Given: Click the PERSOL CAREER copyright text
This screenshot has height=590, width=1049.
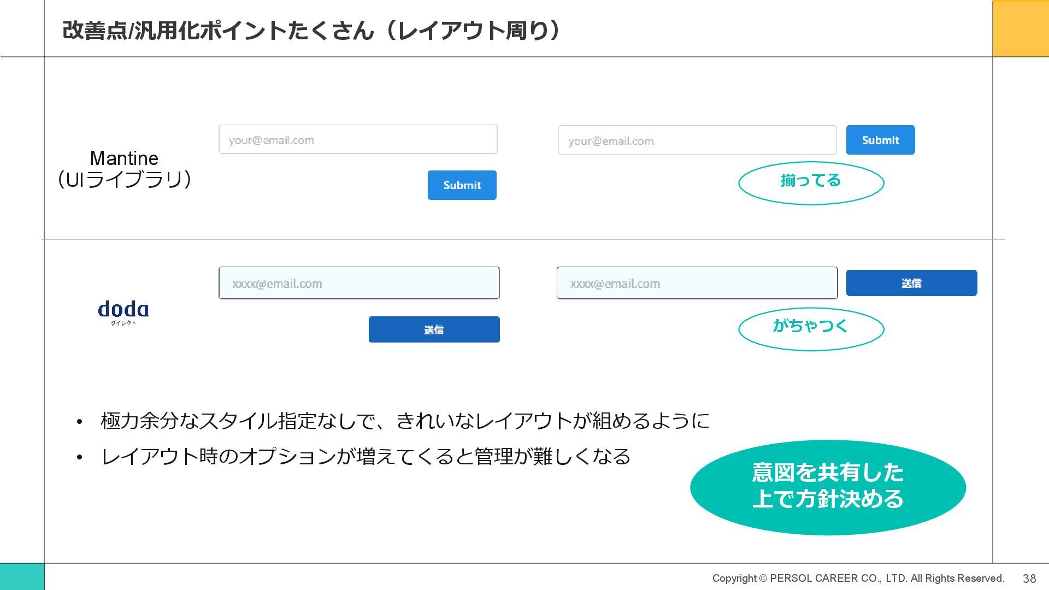Looking at the screenshot, I should coord(858,578).
